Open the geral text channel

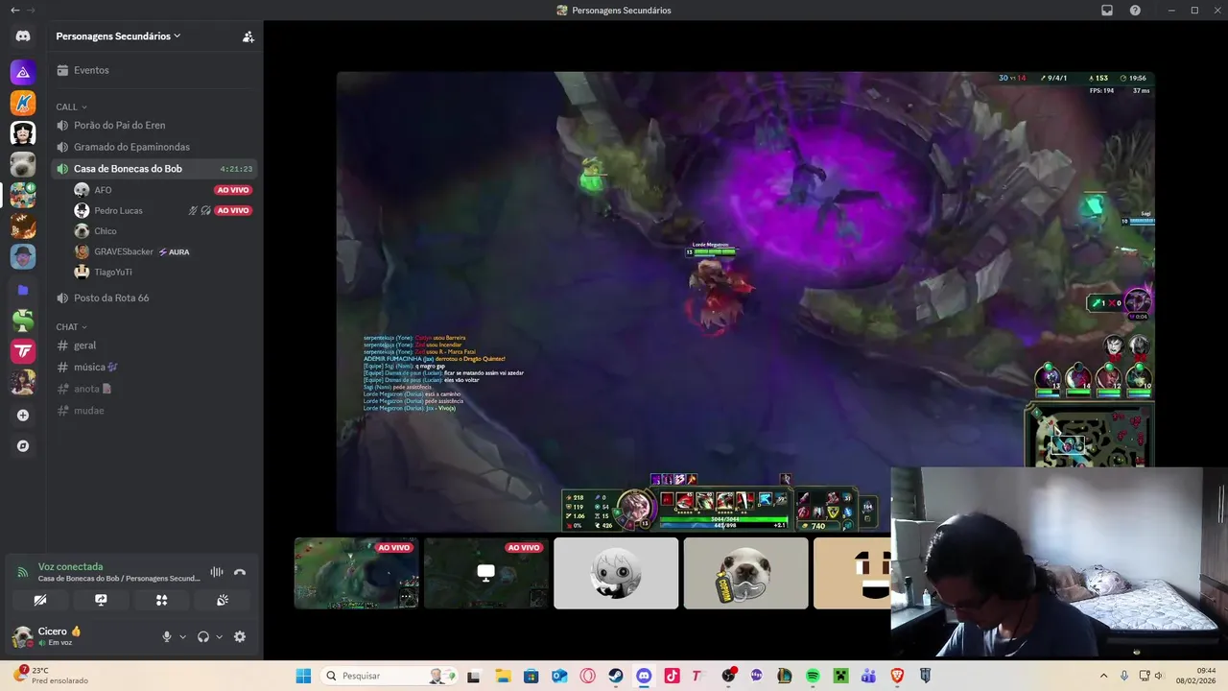(x=153, y=345)
